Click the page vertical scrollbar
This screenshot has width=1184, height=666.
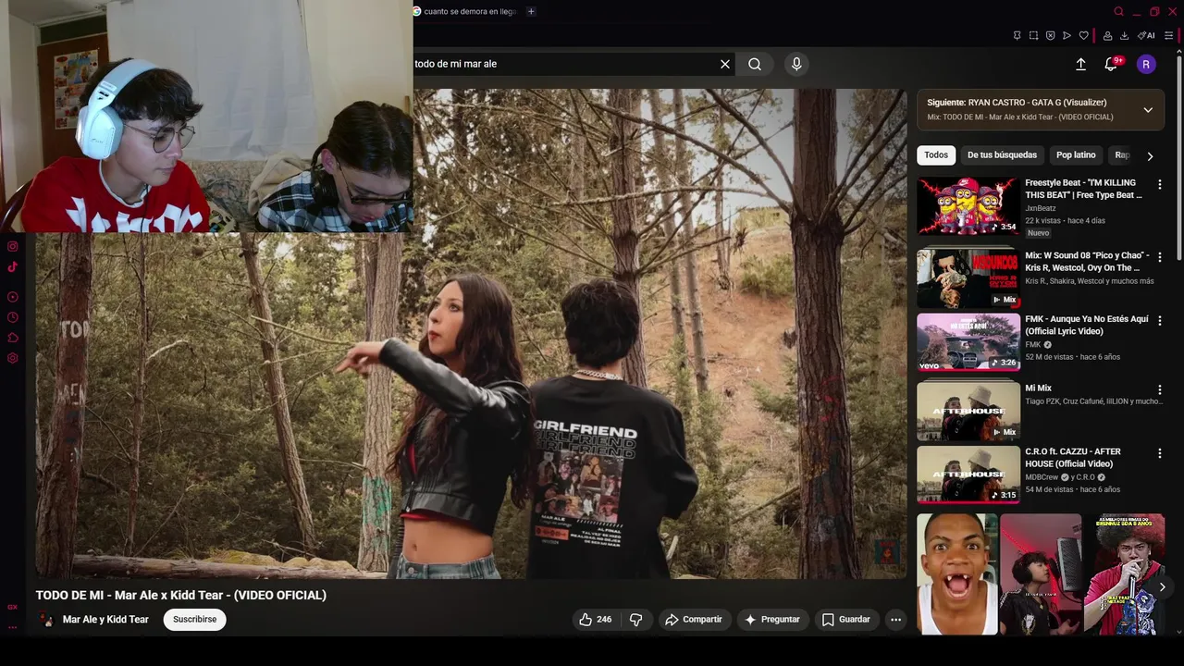pos(1179,157)
